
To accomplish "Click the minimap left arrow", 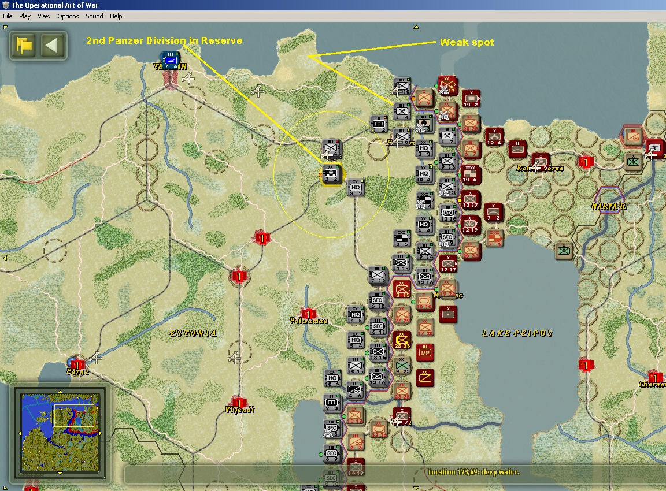I will pyautogui.click(x=20, y=433).
